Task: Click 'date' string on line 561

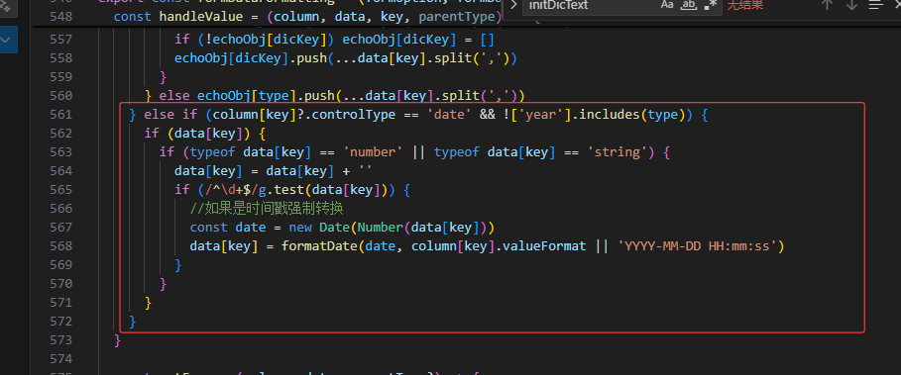Action: [x=449, y=114]
